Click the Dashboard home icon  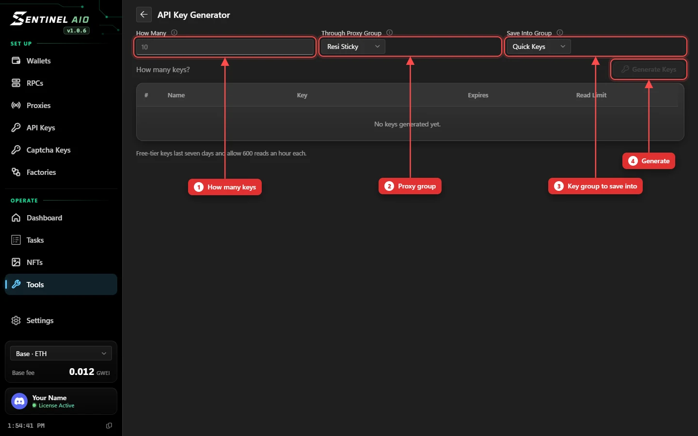point(16,218)
